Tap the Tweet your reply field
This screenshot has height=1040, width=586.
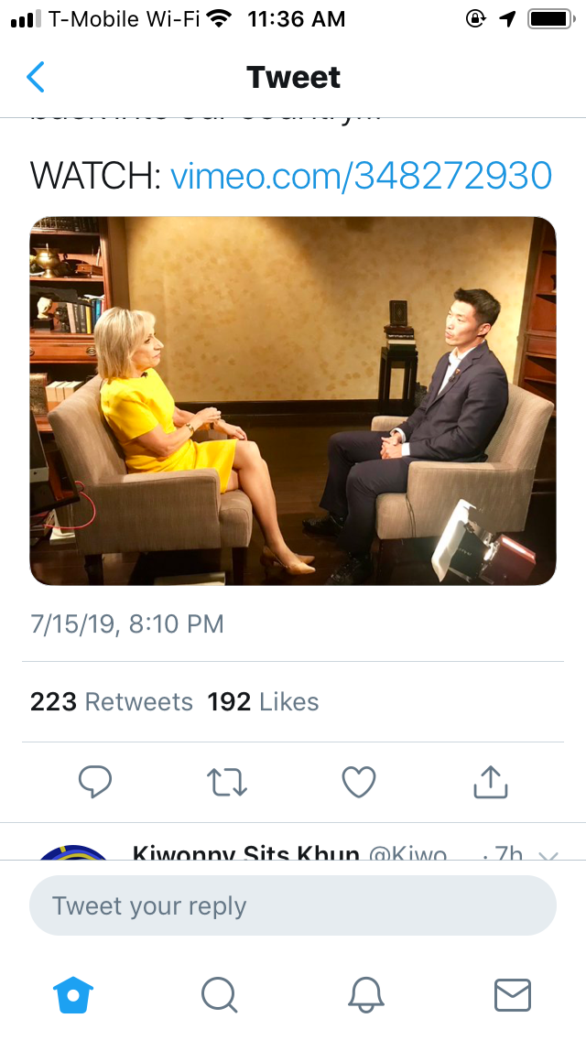coord(293,906)
